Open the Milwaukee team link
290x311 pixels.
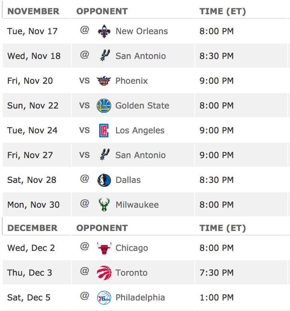point(137,205)
